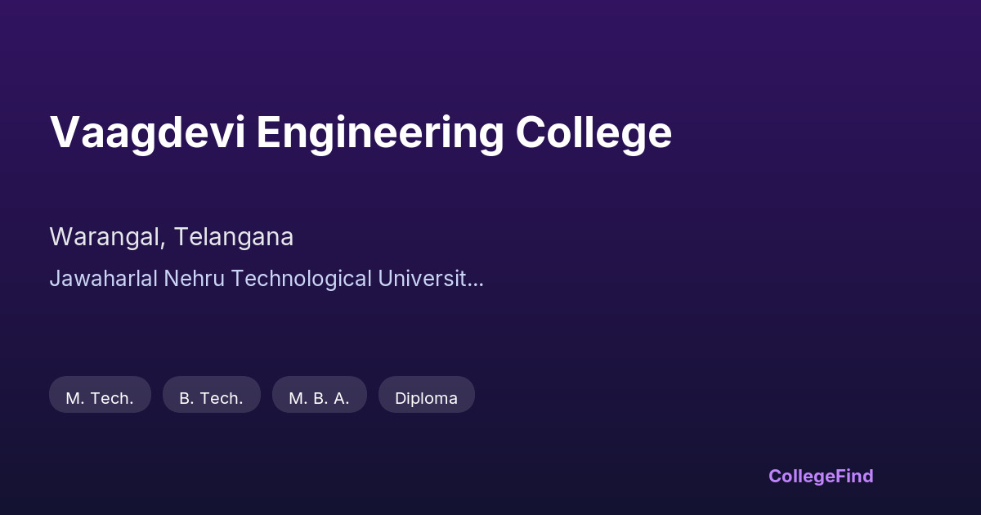Click the cut-off word Universit… in the affiliation
Viewport: 981px width, 515px height.
pyautogui.click(x=430, y=279)
